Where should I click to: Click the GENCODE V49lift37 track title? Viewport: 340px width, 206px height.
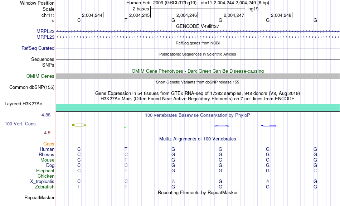(x=198, y=26)
